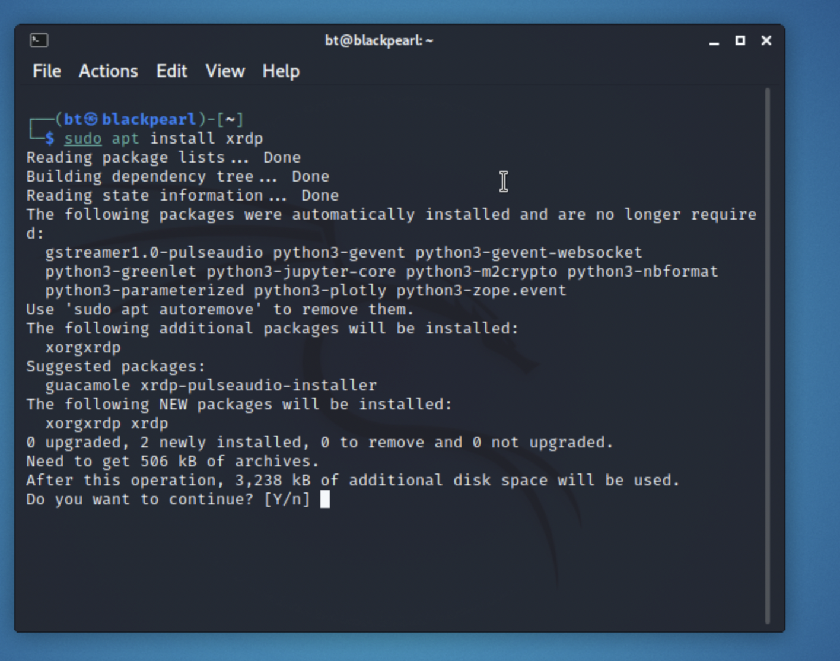Click xorgxrdp under additional packages
This screenshot has height=661, width=840.
[x=83, y=347]
